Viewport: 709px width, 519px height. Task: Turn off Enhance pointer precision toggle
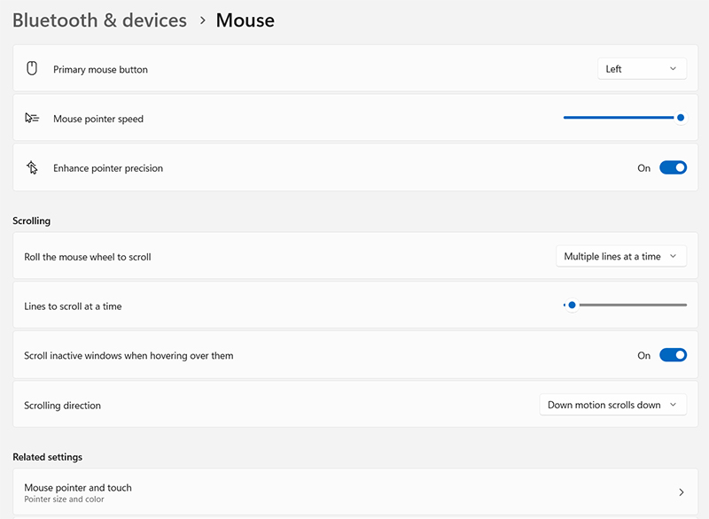[673, 167]
